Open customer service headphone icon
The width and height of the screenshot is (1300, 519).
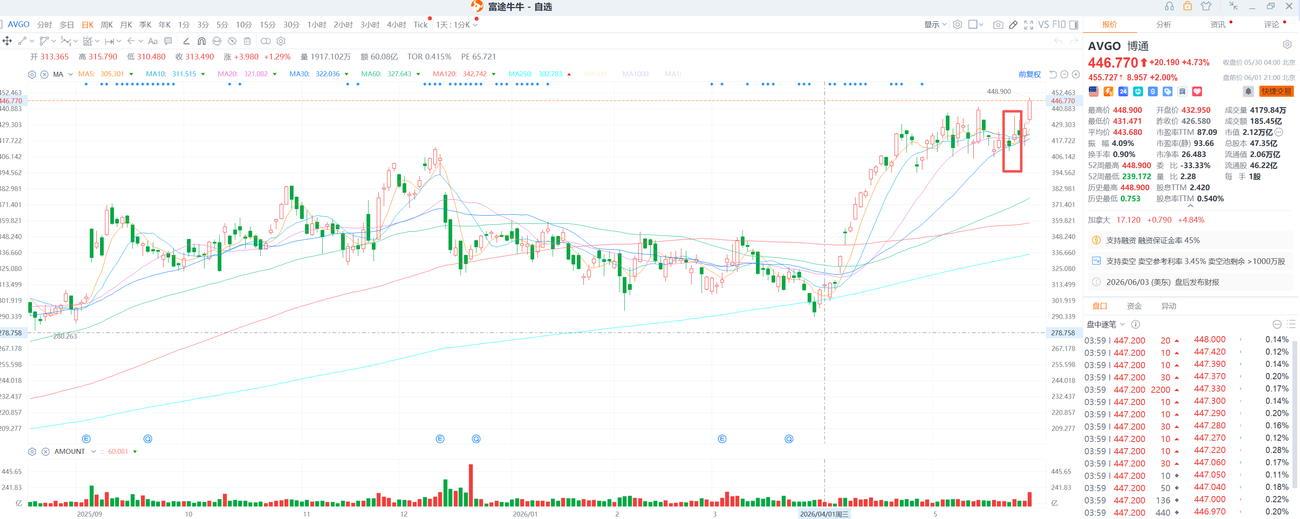pyautogui.click(x=1169, y=6)
